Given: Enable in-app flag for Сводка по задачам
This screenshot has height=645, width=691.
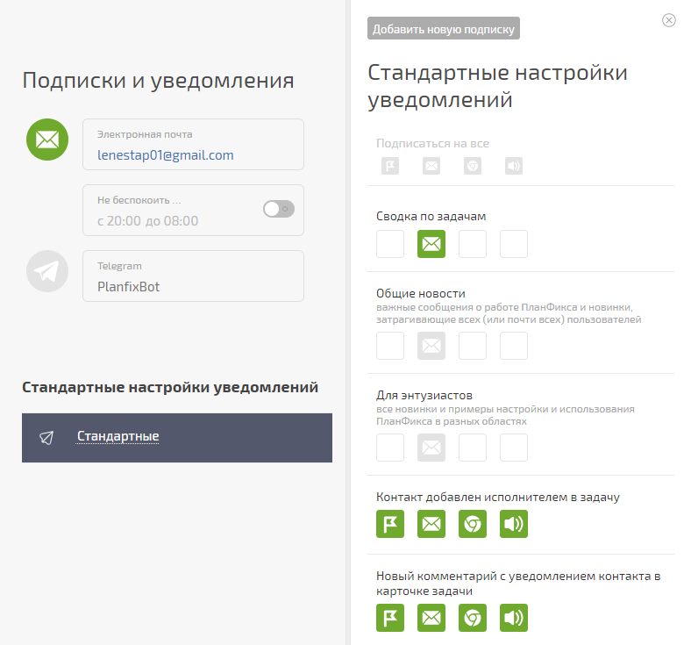Looking at the screenshot, I should 390,244.
